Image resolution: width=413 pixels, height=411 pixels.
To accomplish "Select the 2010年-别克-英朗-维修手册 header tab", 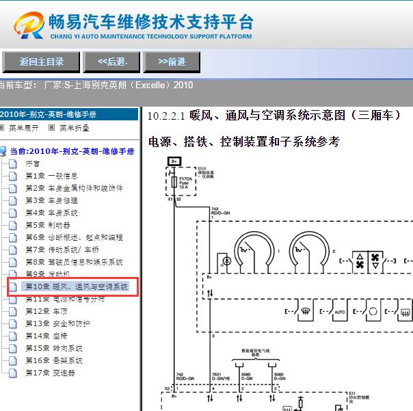I will point(69,114).
